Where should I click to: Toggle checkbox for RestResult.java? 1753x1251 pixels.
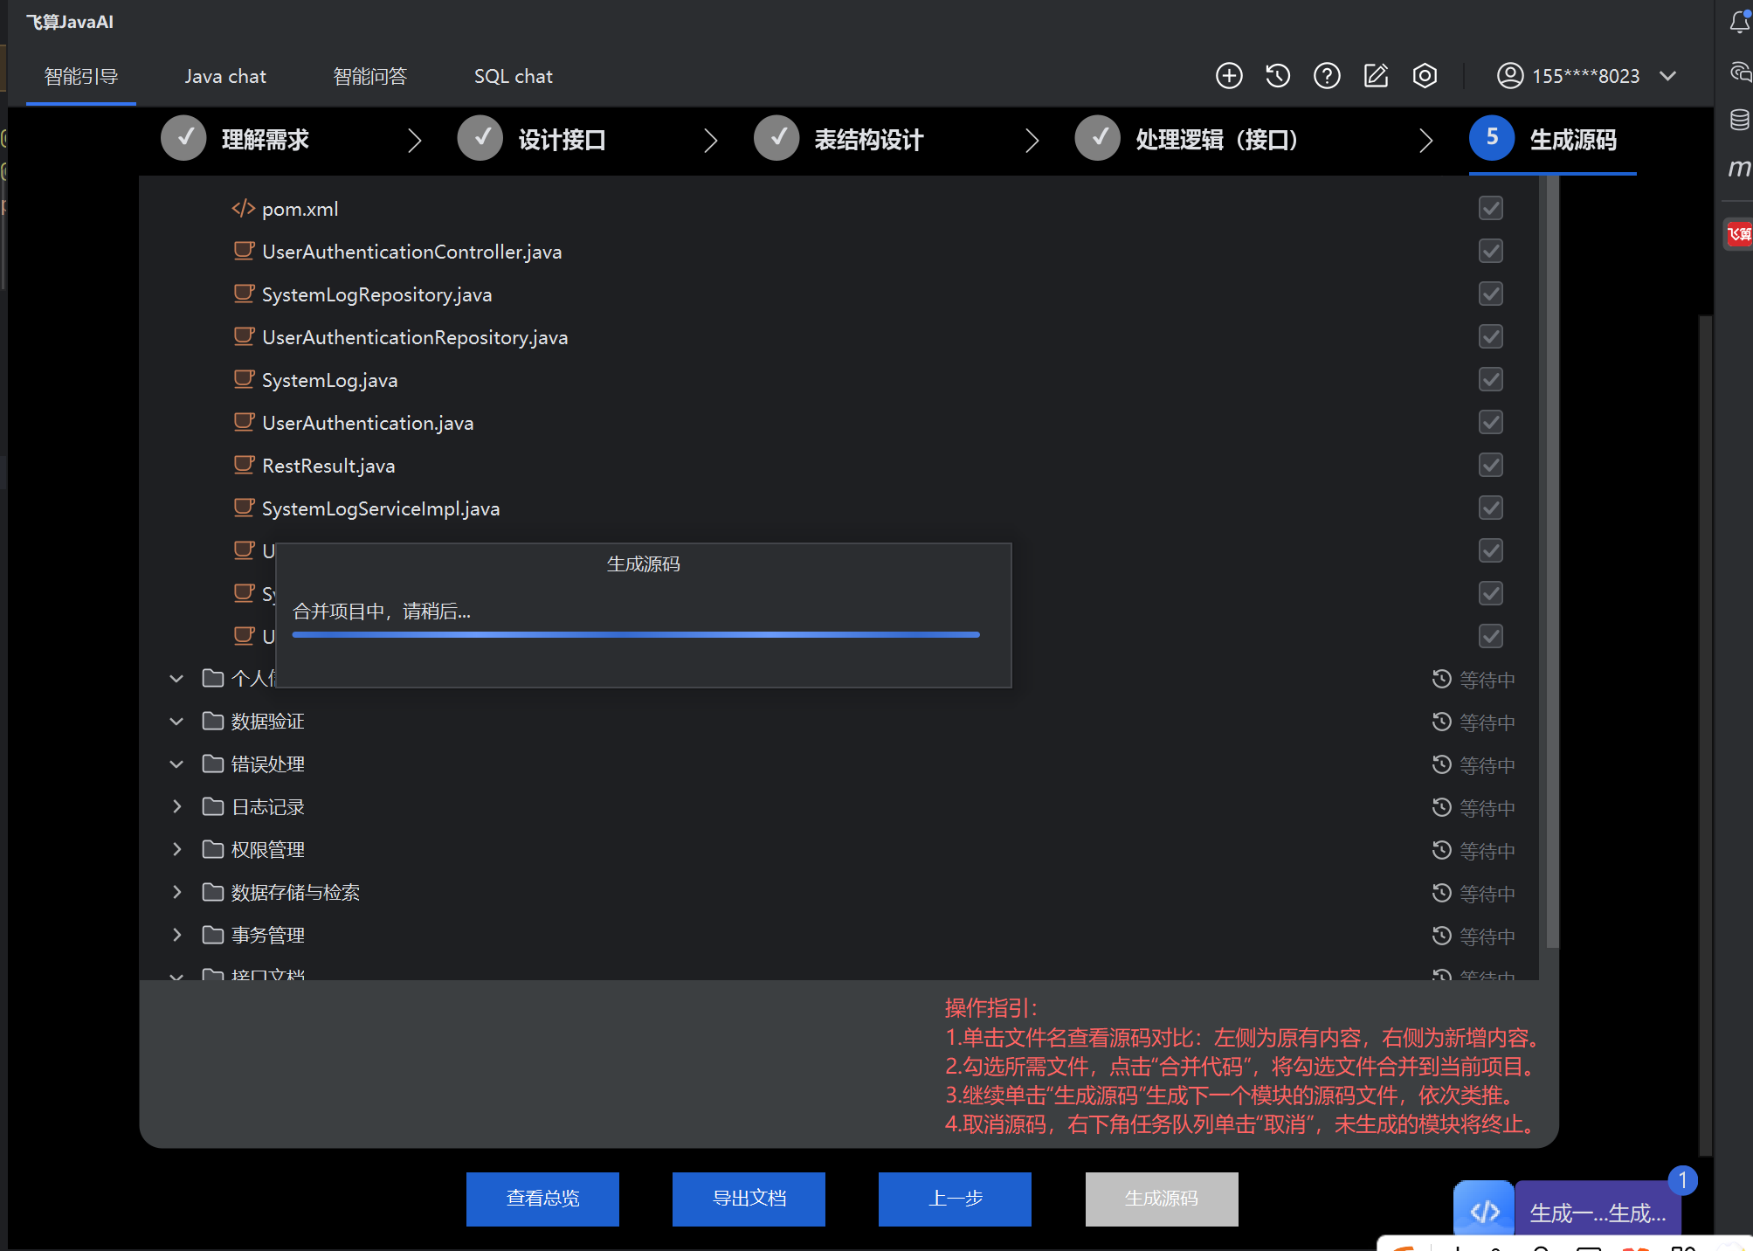(x=1490, y=465)
